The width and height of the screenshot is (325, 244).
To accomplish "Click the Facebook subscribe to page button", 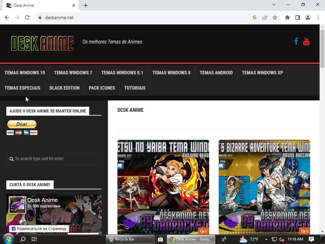I will coord(39,229).
